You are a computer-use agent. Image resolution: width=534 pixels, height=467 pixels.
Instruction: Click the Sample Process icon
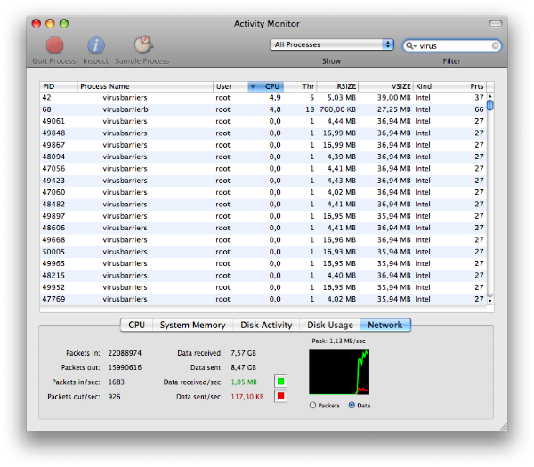pos(142,44)
